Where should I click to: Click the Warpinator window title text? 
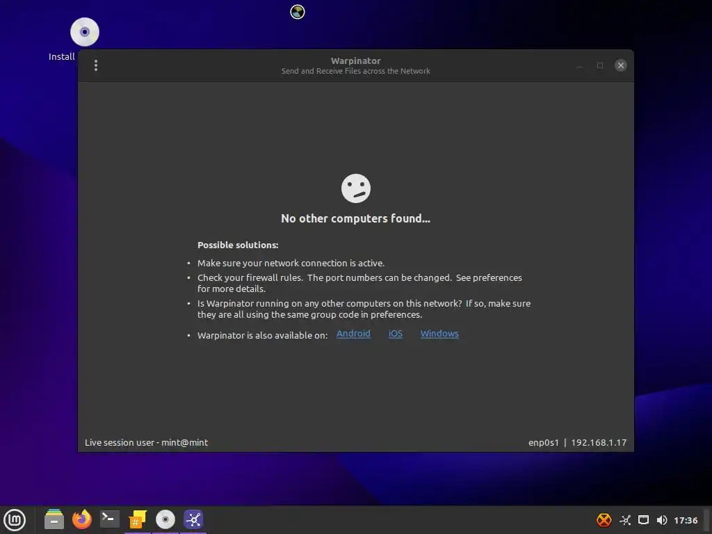click(355, 61)
